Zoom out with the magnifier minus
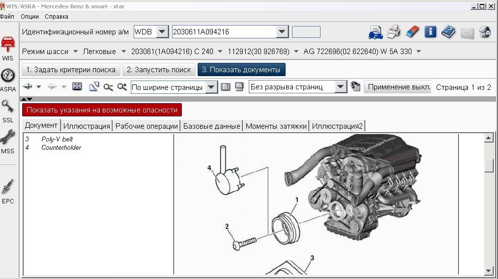Viewport: 498px width, 279px height. 108,86
